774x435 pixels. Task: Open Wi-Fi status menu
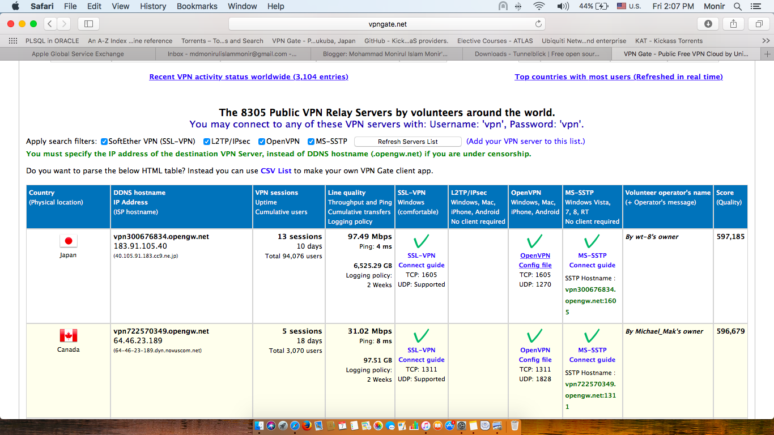[x=538, y=6]
